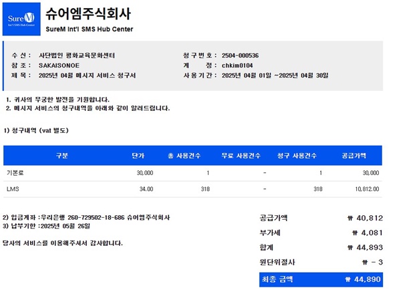Select the 기본료 row label
The width and height of the screenshot is (401, 296).
(x=15, y=172)
